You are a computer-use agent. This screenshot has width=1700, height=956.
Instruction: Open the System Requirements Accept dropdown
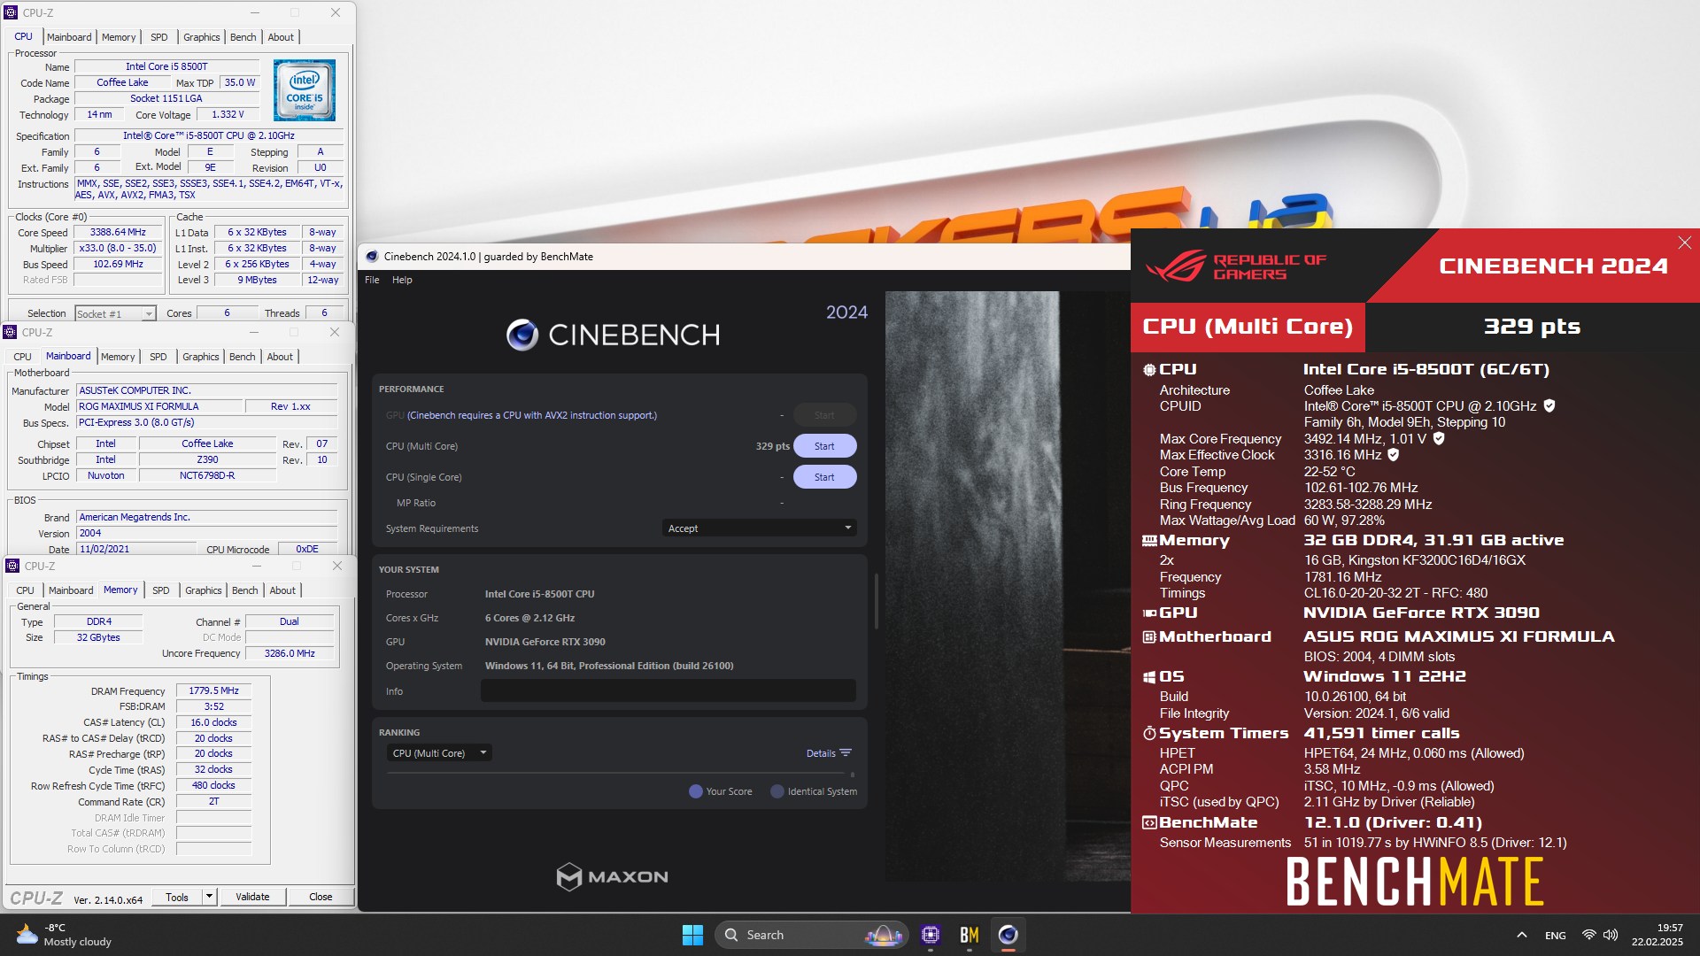[x=759, y=528]
